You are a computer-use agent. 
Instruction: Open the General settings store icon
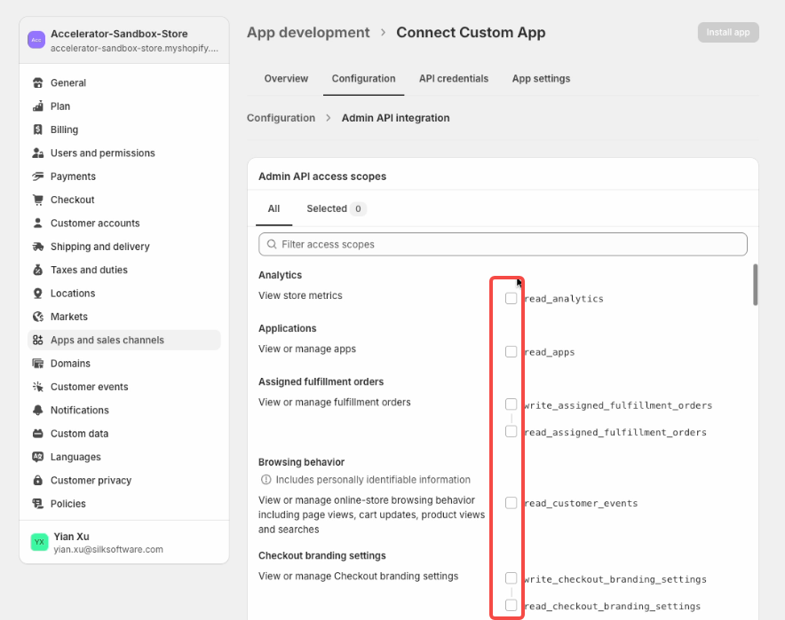[37, 83]
